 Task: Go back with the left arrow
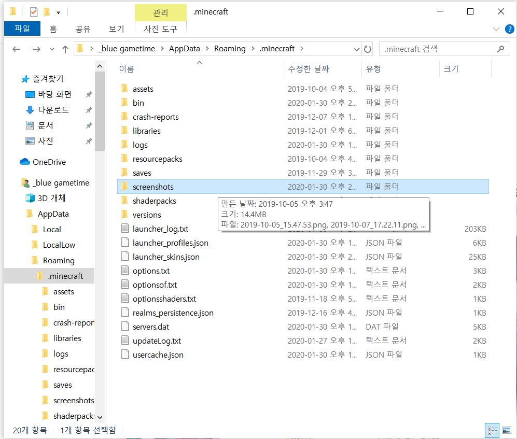click(x=16, y=49)
